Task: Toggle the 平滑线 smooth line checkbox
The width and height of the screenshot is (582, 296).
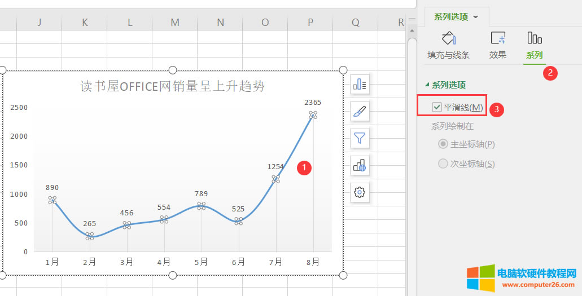Action: pyautogui.click(x=436, y=107)
